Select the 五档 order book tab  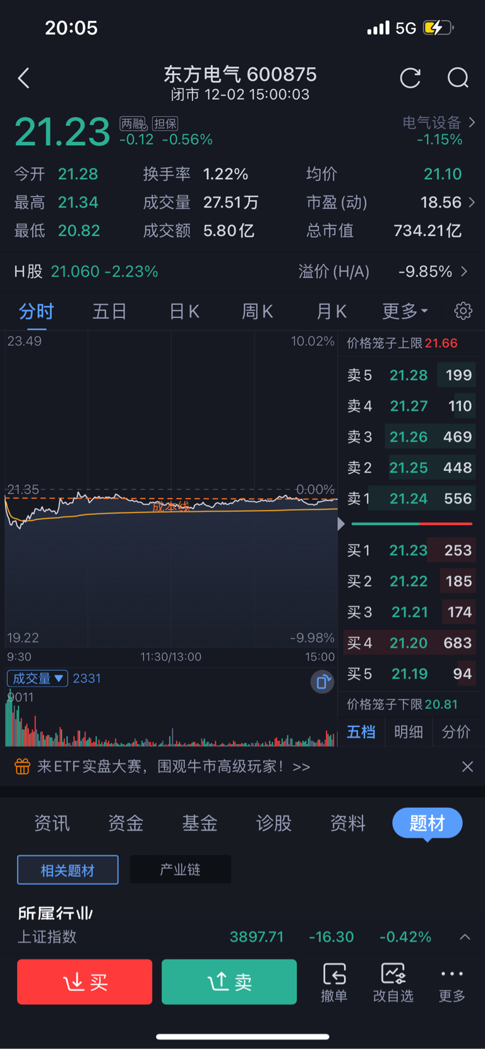click(x=361, y=732)
